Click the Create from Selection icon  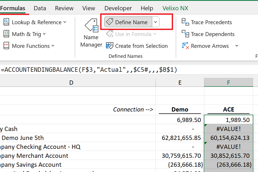tap(110, 46)
